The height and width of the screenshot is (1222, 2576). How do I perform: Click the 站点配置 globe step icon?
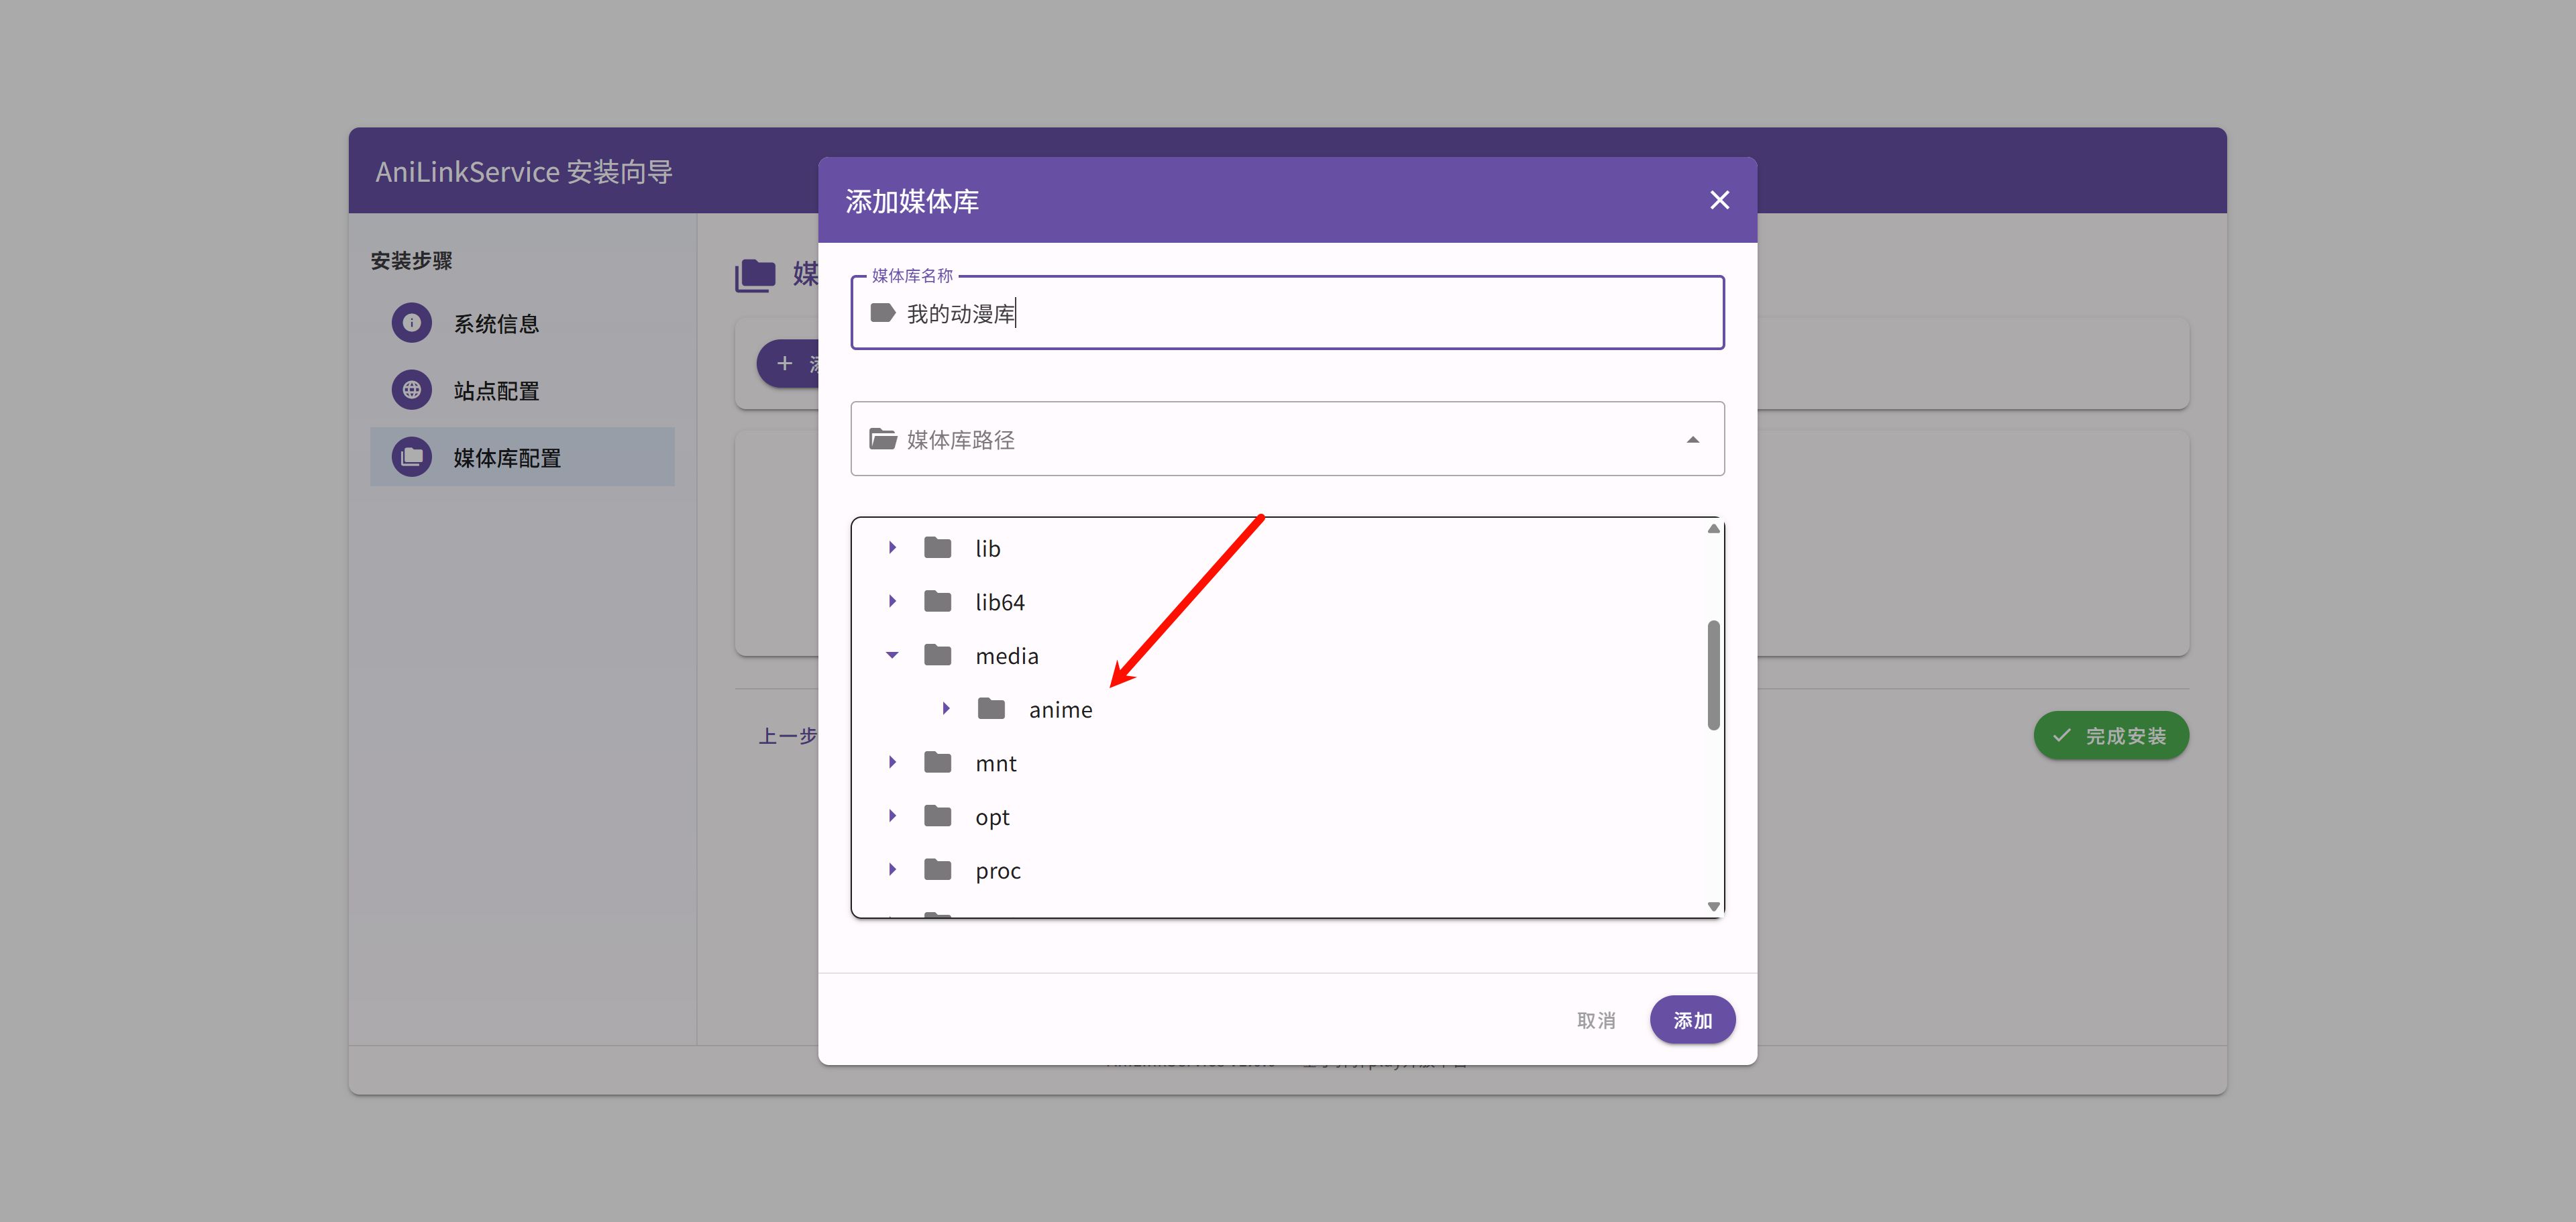(x=411, y=390)
